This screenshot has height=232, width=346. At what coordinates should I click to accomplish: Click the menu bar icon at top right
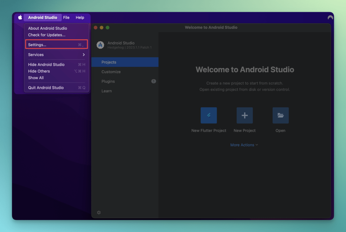(330, 18)
